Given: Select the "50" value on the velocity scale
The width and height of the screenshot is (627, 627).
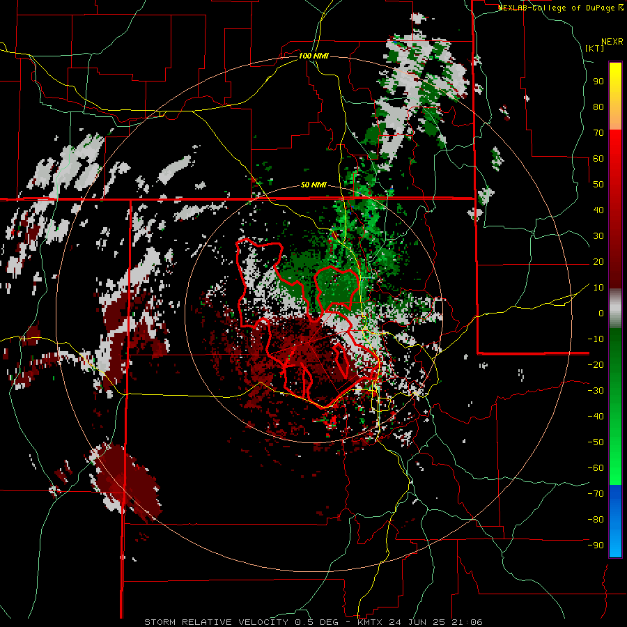Looking at the screenshot, I should (598, 185).
